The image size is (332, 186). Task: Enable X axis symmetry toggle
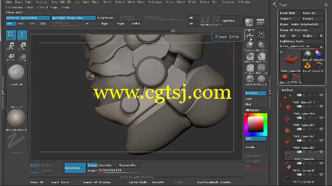pyautogui.click(x=11, y=24)
